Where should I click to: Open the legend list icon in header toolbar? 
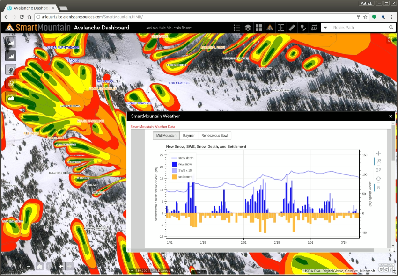click(x=237, y=28)
